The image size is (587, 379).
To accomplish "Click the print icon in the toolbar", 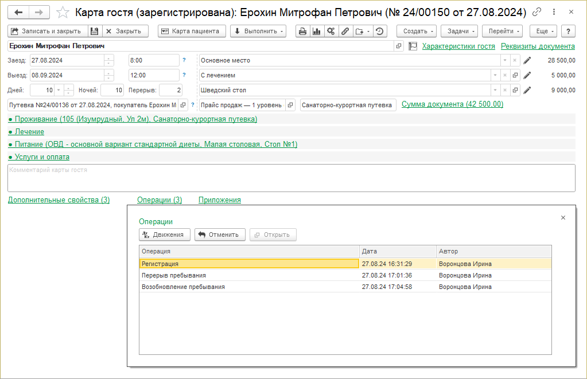I will (x=302, y=31).
